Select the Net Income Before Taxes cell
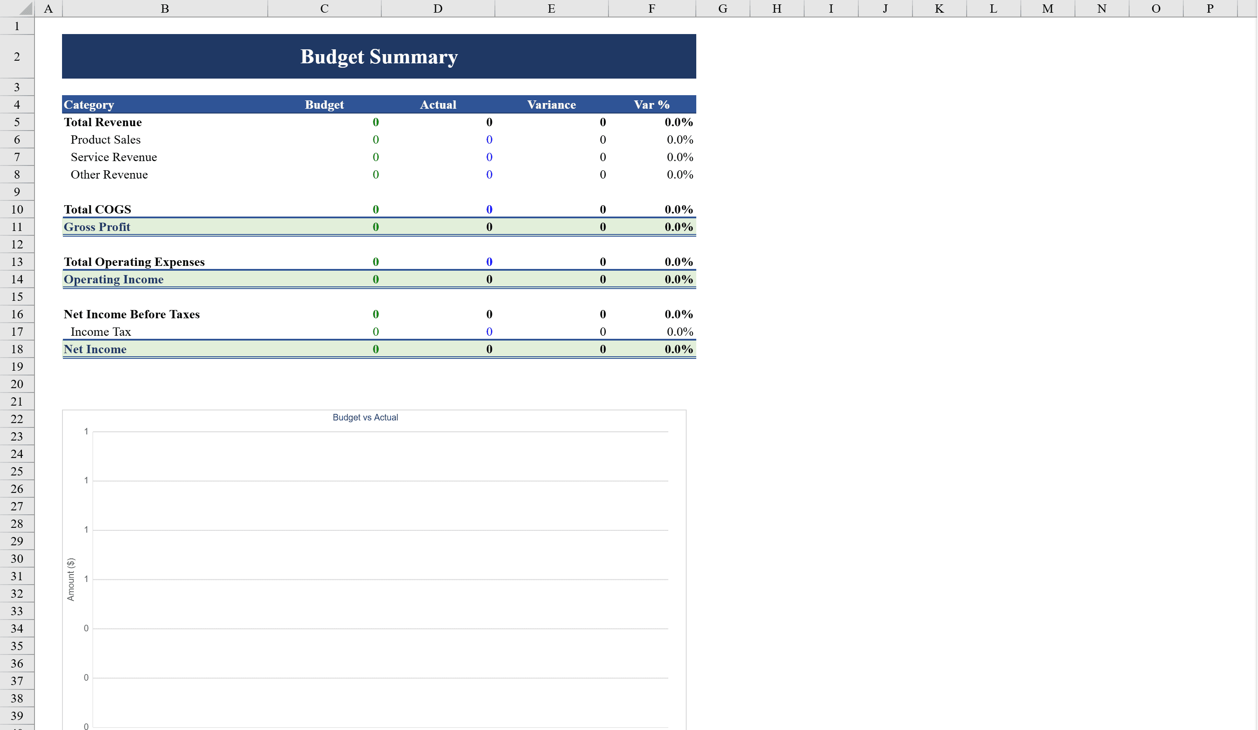The height and width of the screenshot is (730, 1258). pyautogui.click(x=131, y=314)
